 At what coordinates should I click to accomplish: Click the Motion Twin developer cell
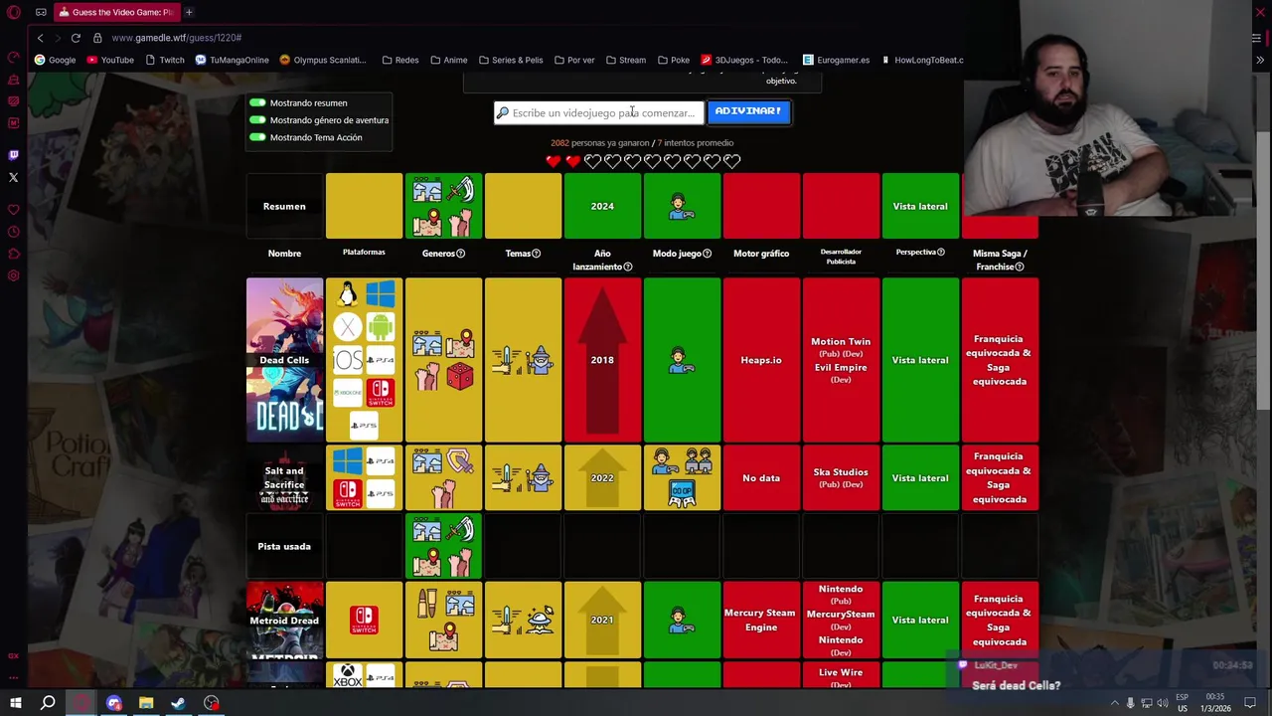pos(841,360)
